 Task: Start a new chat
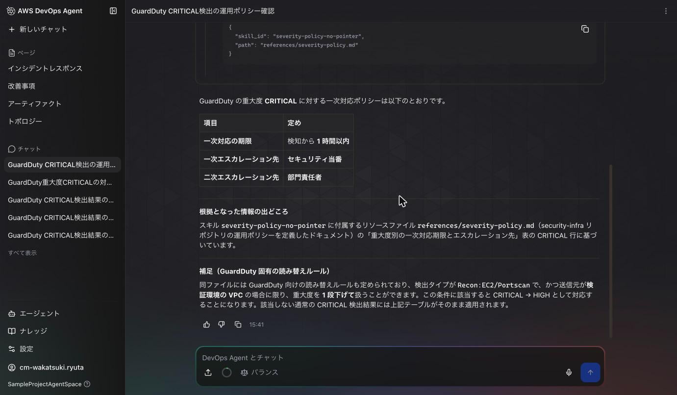pos(38,29)
